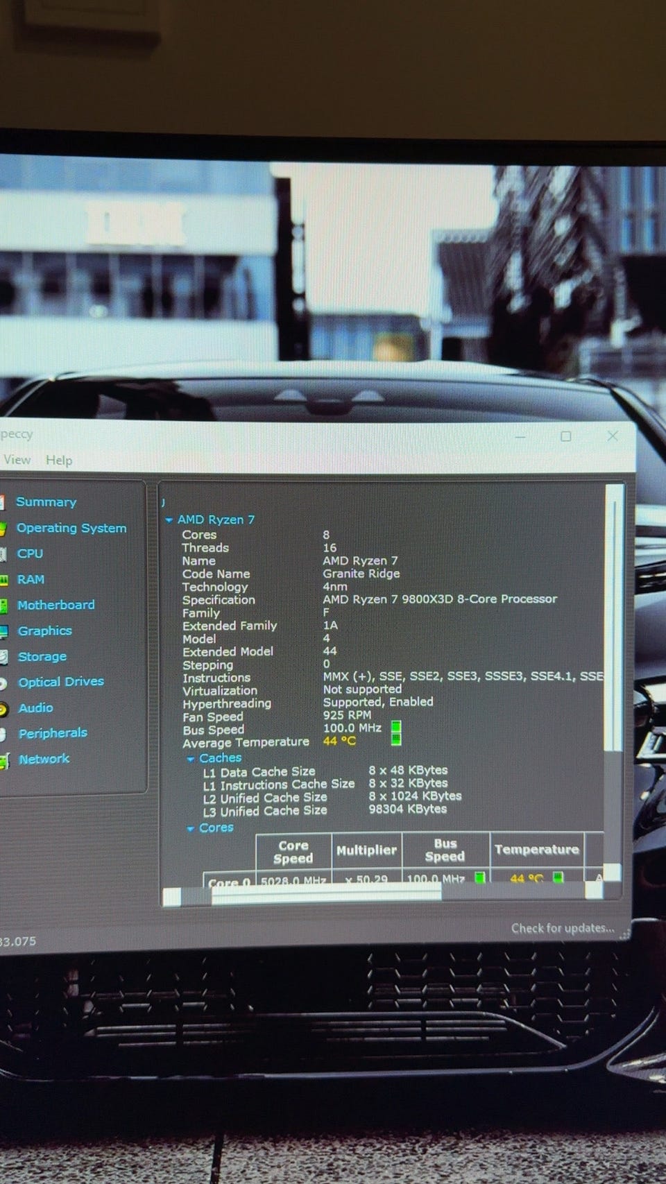Click the scroll right arrow button
The width and height of the screenshot is (666, 1184).
click(x=595, y=891)
